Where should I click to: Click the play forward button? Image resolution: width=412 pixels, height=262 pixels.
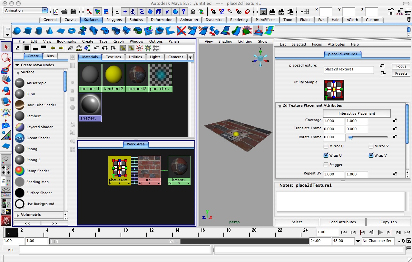tap(380, 232)
